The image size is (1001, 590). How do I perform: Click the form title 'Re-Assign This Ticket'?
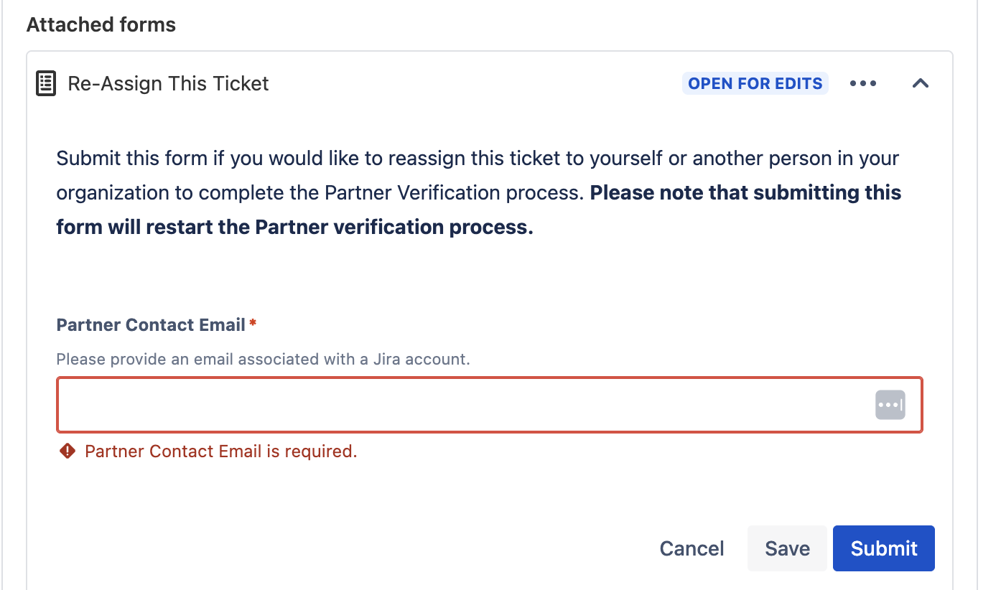pyautogui.click(x=168, y=83)
